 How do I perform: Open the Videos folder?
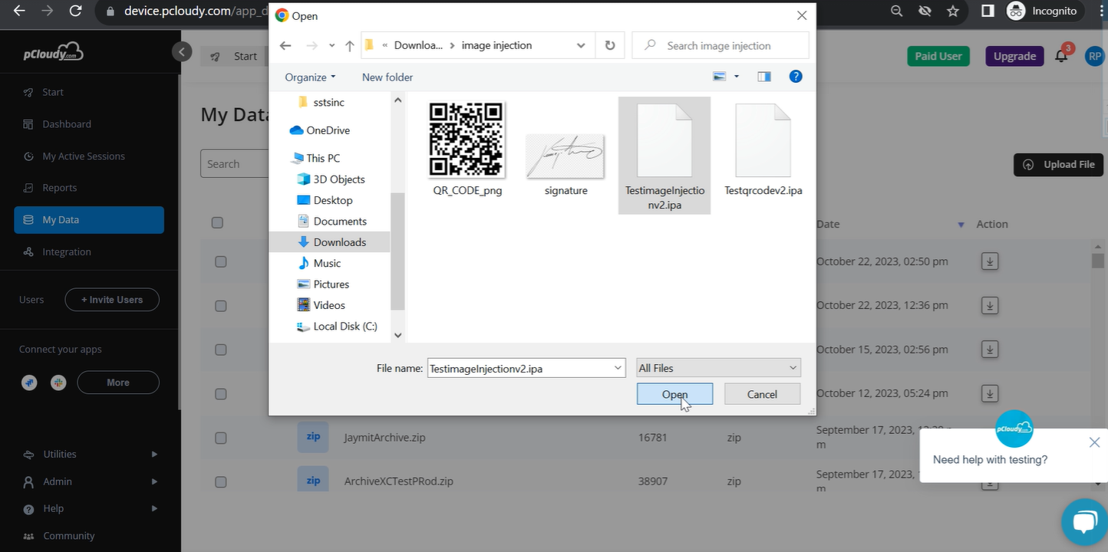(322, 305)
